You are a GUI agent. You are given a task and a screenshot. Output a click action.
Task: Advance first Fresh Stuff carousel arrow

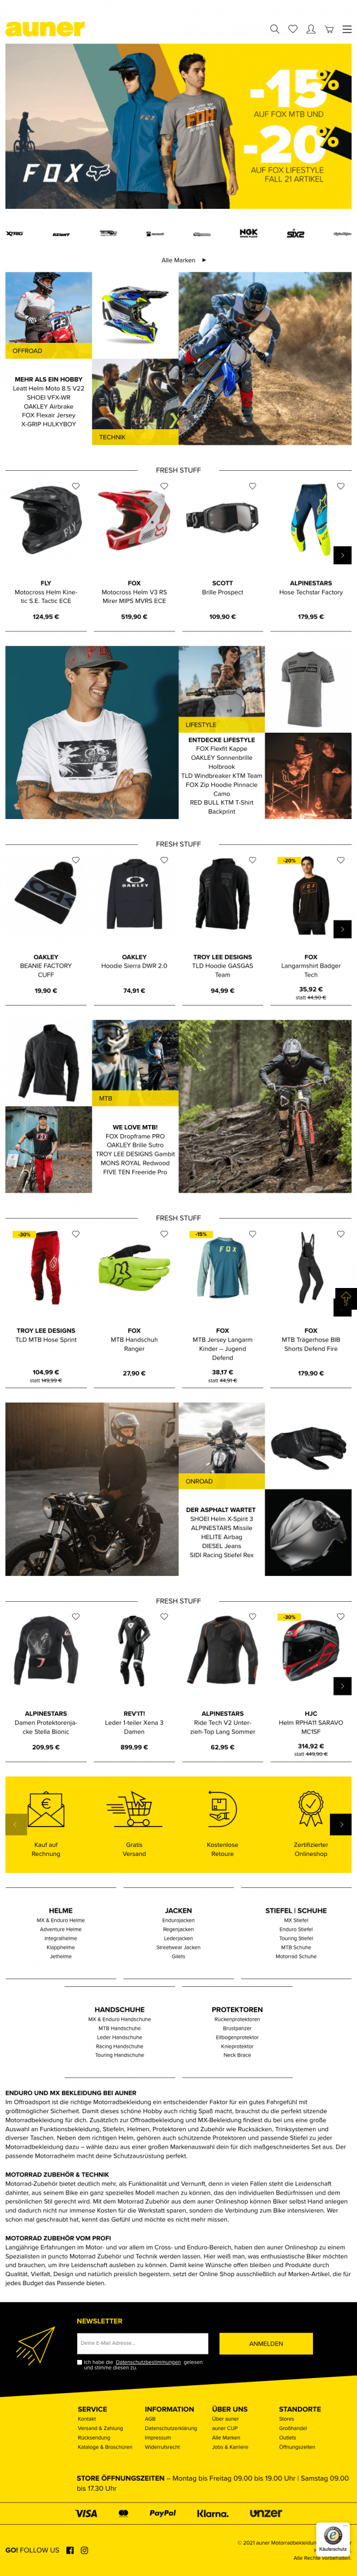tap(342, 555)
